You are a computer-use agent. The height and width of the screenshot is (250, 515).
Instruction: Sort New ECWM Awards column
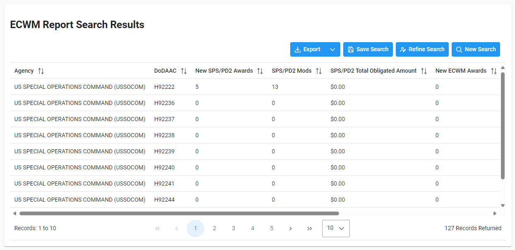pos(493,71)
